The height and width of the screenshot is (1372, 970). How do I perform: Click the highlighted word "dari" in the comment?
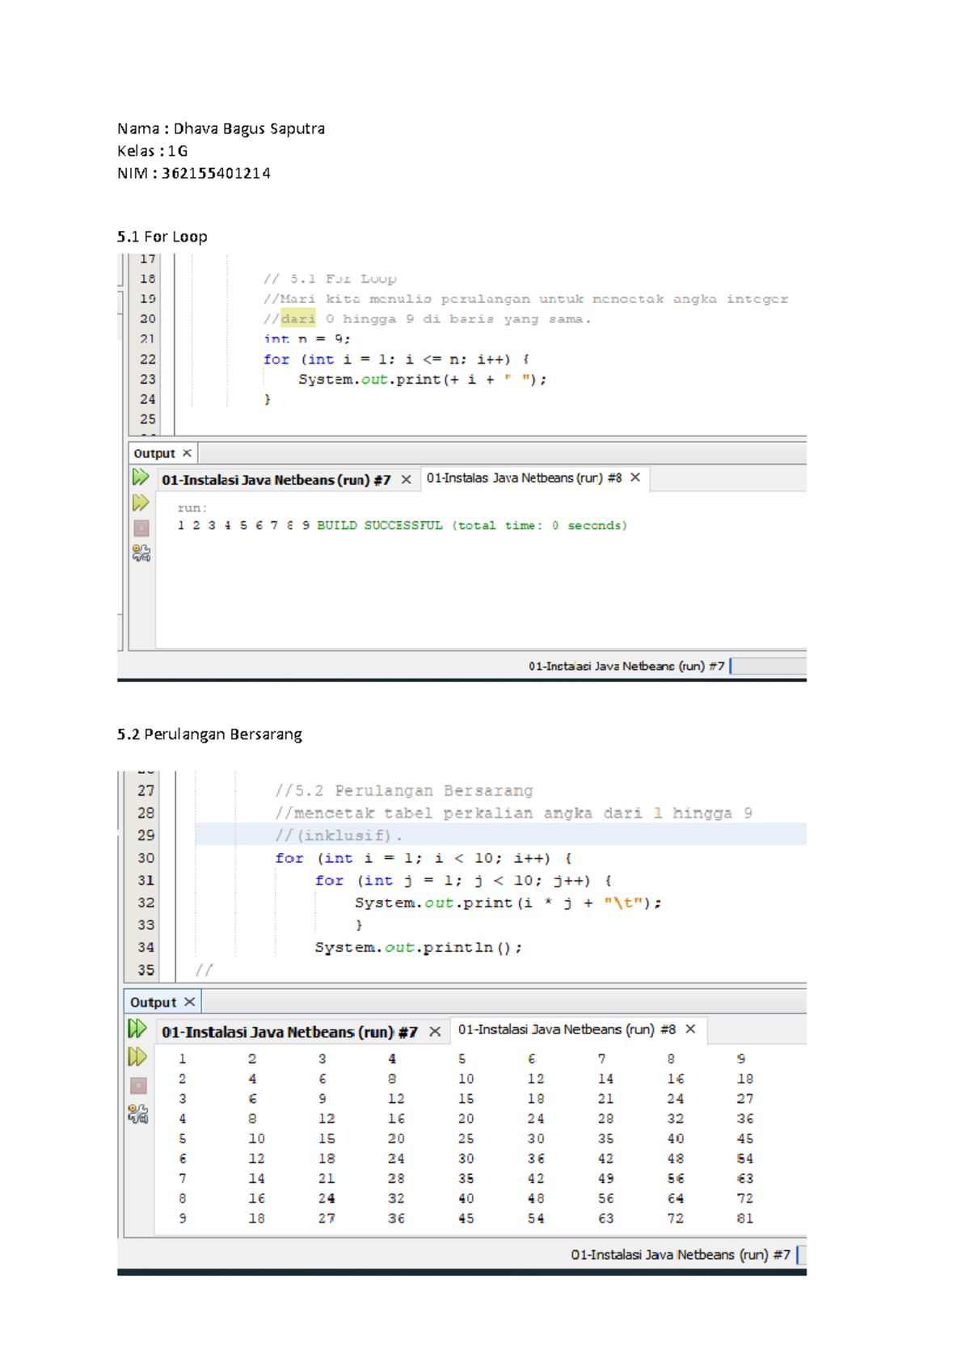click(x=298, y=319)
